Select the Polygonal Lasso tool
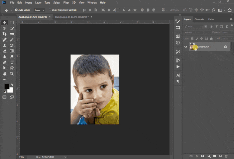234x159 pixels. tap(4, 28)
